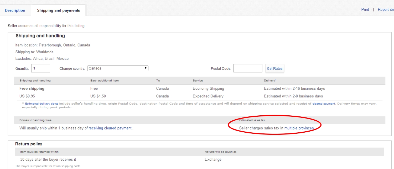The width and height of the screenshot is (394, 169).
Task: Follow the receiving cleared payment link
Action: (110, 128)
